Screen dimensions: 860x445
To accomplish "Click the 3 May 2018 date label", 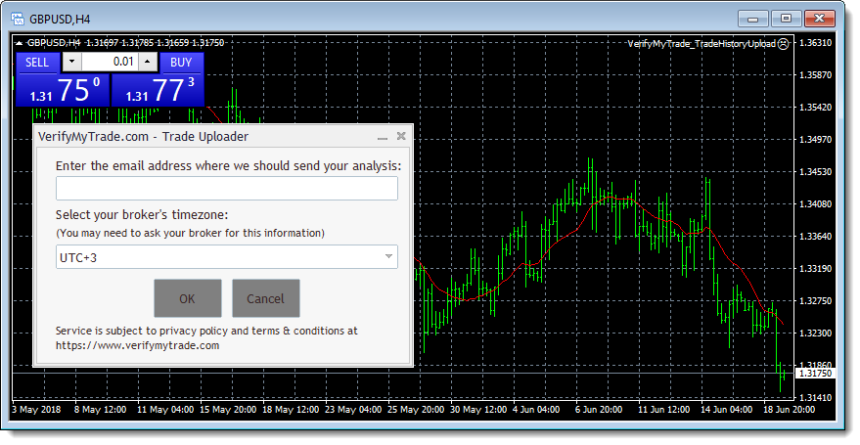I will pos(36,410).
